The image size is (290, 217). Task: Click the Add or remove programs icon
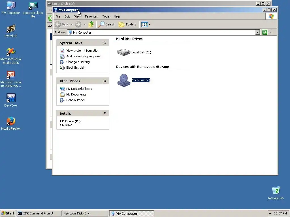coord(62,56)
